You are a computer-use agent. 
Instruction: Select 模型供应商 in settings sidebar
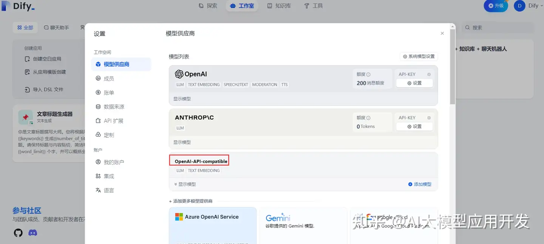pyautogui.click(x=121, y=64)
